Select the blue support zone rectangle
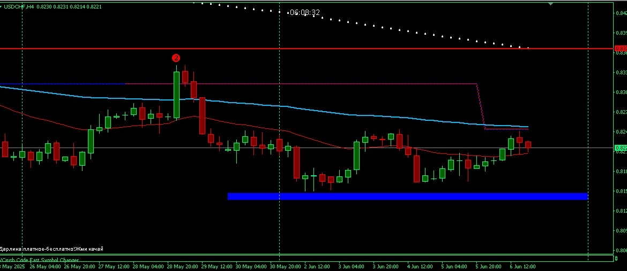 tap(407, 196)
